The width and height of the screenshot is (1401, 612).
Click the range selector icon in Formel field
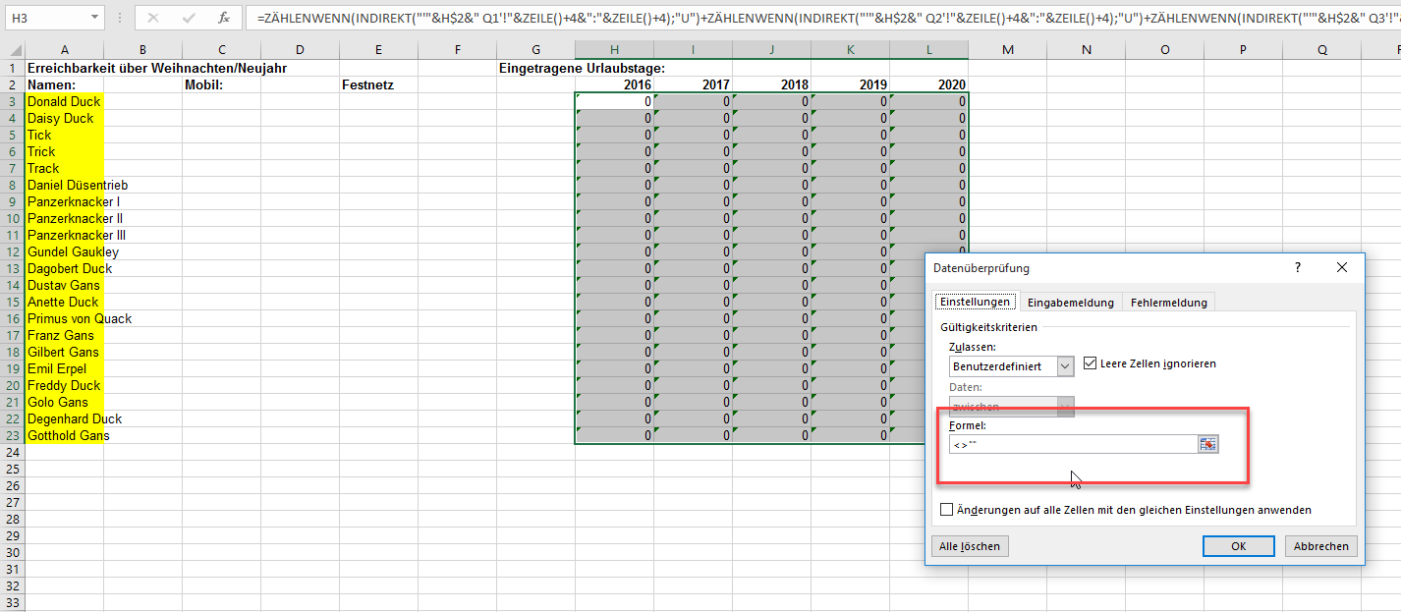click(x=1207, y=445)
